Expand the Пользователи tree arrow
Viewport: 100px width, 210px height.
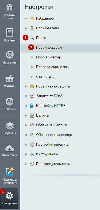click(26, 28)
